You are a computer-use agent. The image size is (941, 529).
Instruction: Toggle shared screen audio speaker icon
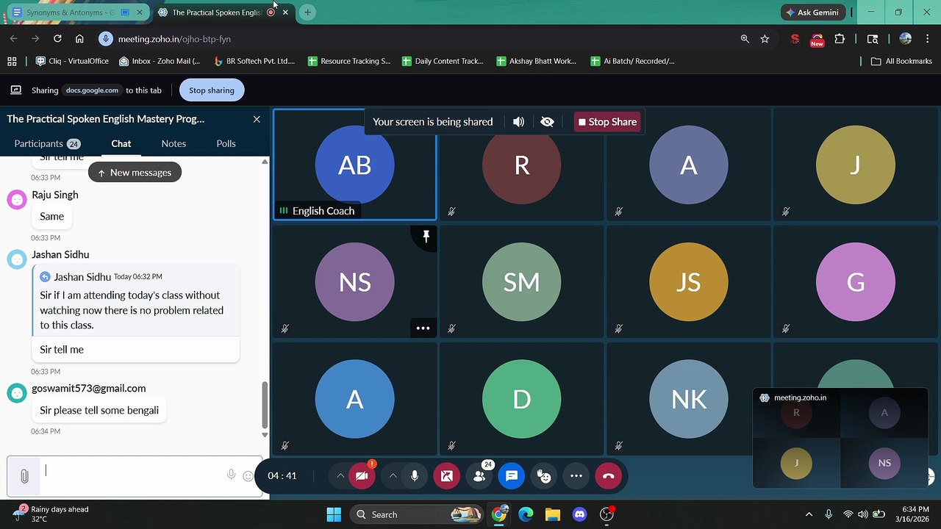[x=518, y=122]
